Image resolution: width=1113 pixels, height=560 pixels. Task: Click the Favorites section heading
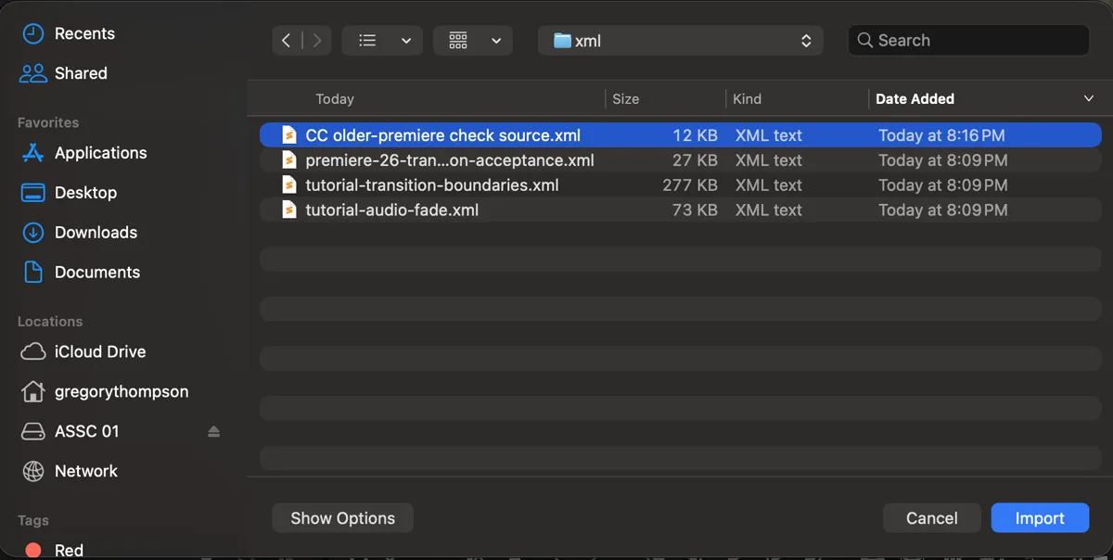(x=48, y=122)
